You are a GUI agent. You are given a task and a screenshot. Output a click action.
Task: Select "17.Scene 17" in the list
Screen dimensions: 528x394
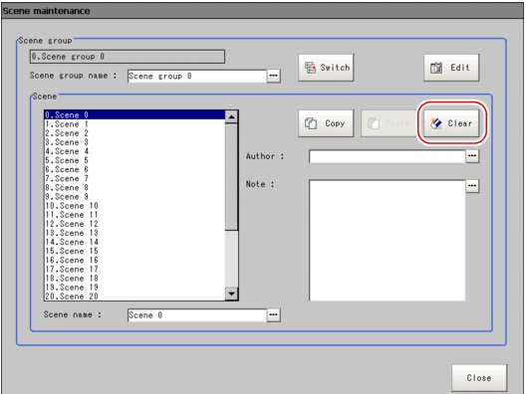tap(134, 270)
